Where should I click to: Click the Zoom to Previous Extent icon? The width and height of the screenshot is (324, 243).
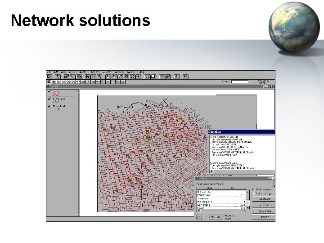click(138, 76)
